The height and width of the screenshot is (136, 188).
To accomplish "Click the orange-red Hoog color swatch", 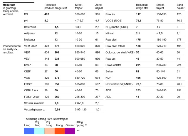I will (60, 131).
